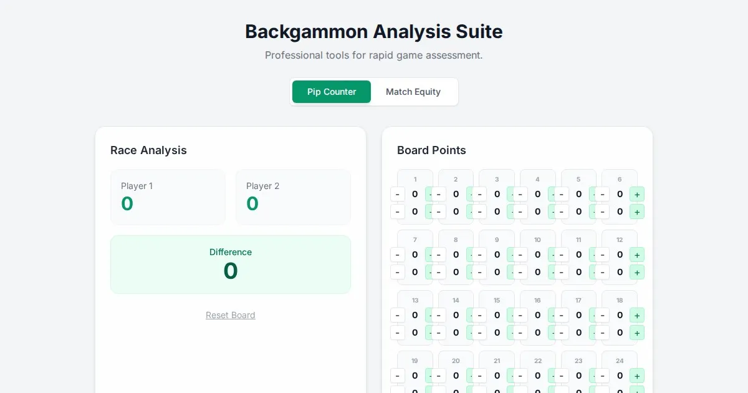Click lower minus button on point 10
Screen dimensions: 748x393
[x=520, y=272]
